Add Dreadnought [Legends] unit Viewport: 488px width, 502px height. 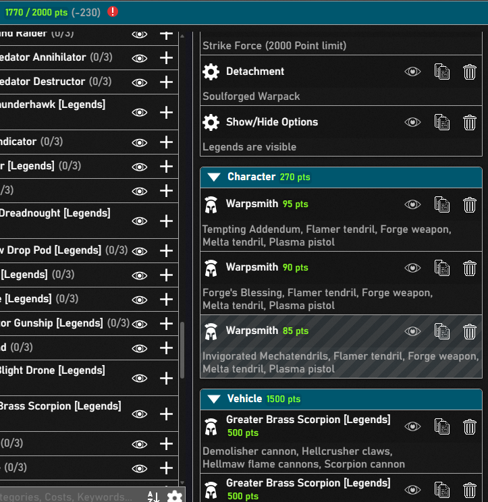[166, 221]
